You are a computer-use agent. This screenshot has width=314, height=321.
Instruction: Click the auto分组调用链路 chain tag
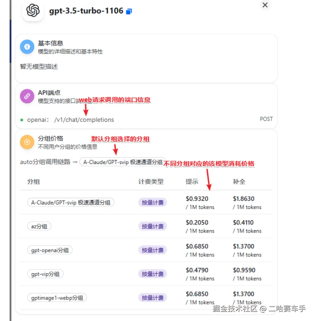coord(122,162)
